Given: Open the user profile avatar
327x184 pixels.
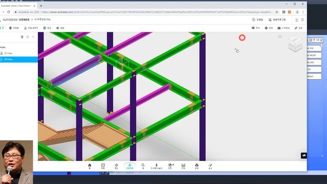Looking at the screenshot, I should point(296,20).
